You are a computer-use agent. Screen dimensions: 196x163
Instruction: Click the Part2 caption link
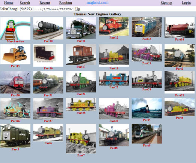[x=179, y=69]
